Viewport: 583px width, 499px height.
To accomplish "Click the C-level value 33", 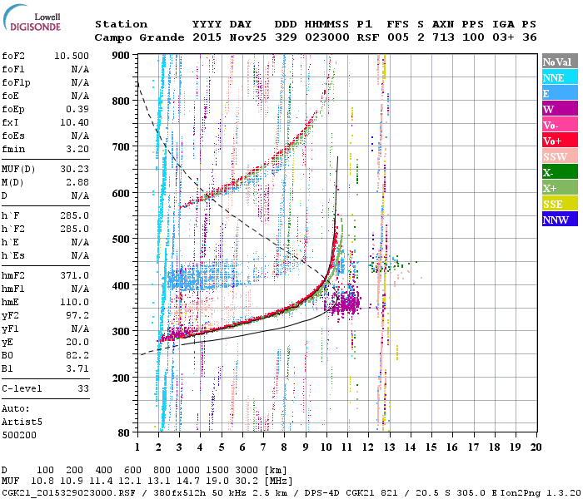I will coord(83,388).
